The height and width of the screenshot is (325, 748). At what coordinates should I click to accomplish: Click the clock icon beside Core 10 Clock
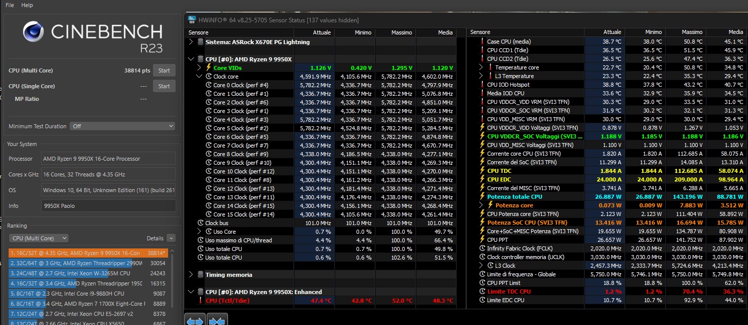coord(208,171)
